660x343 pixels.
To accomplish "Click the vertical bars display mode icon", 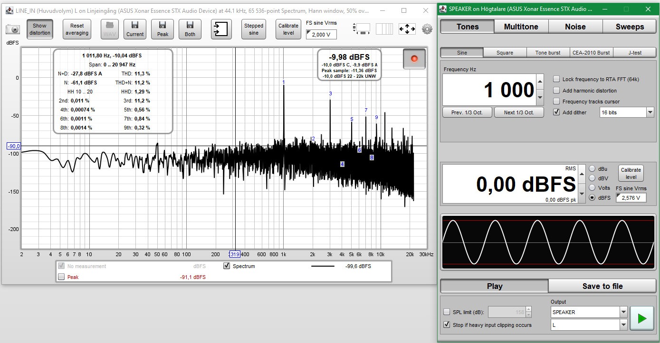I will click(x=384, y=29).
